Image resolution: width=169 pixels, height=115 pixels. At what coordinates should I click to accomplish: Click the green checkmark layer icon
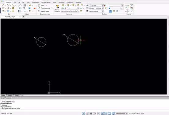point(81,8)
